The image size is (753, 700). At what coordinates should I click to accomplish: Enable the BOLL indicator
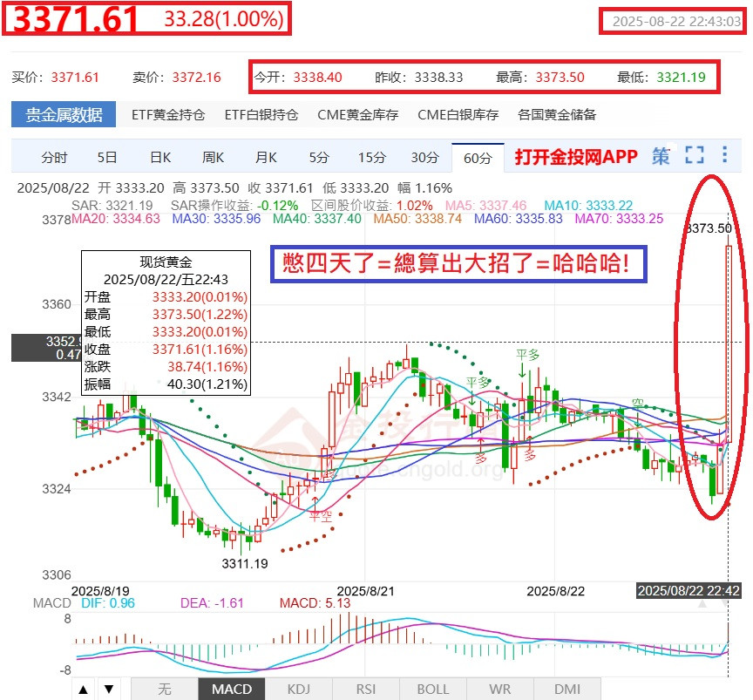click(x=434, y=689)
